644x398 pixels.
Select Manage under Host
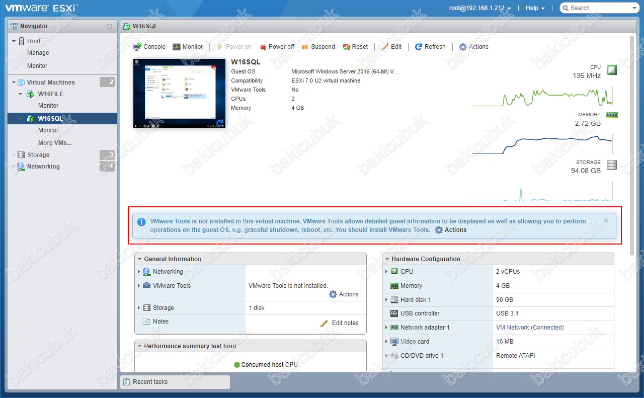coord(38,53)
